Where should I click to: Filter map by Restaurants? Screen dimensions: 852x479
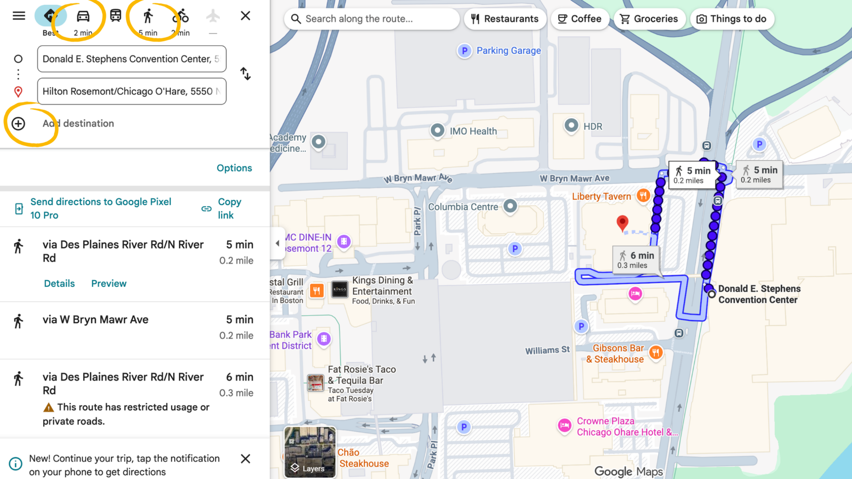[505, 19]
